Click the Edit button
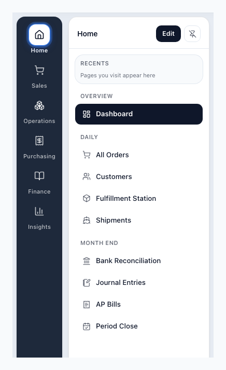 168,34
